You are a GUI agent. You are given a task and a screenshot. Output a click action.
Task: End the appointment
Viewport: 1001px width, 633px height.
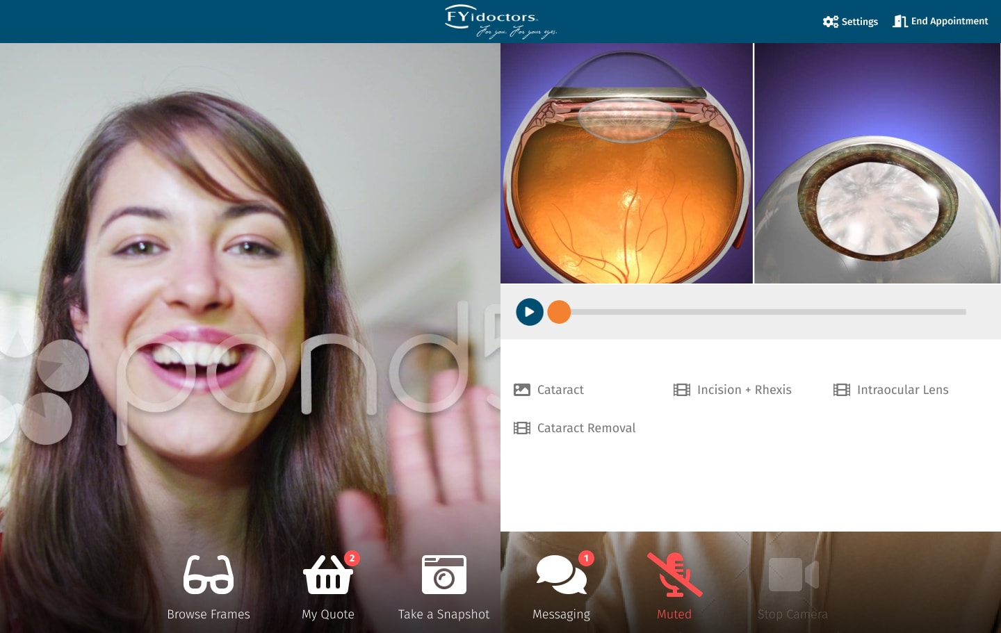940,21
